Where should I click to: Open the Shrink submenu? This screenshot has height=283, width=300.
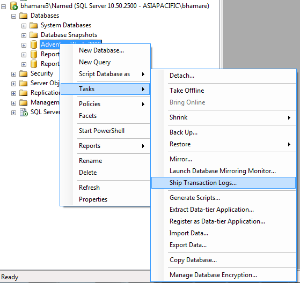(x=223, y=117)
